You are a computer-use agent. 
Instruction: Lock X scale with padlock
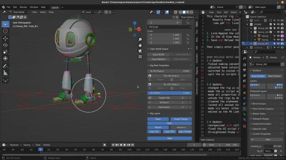(x=188, y=35)
